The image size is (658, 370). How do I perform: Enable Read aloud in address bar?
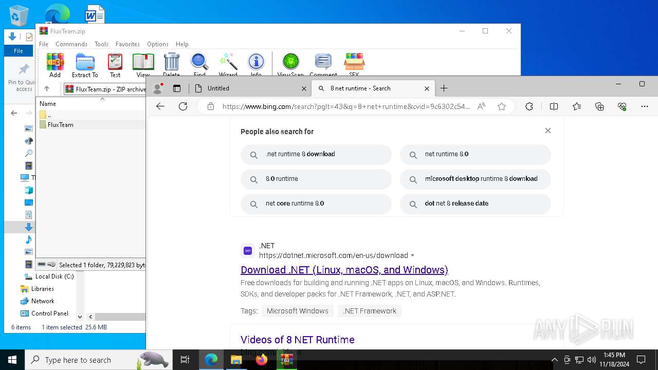pos(481,106)
